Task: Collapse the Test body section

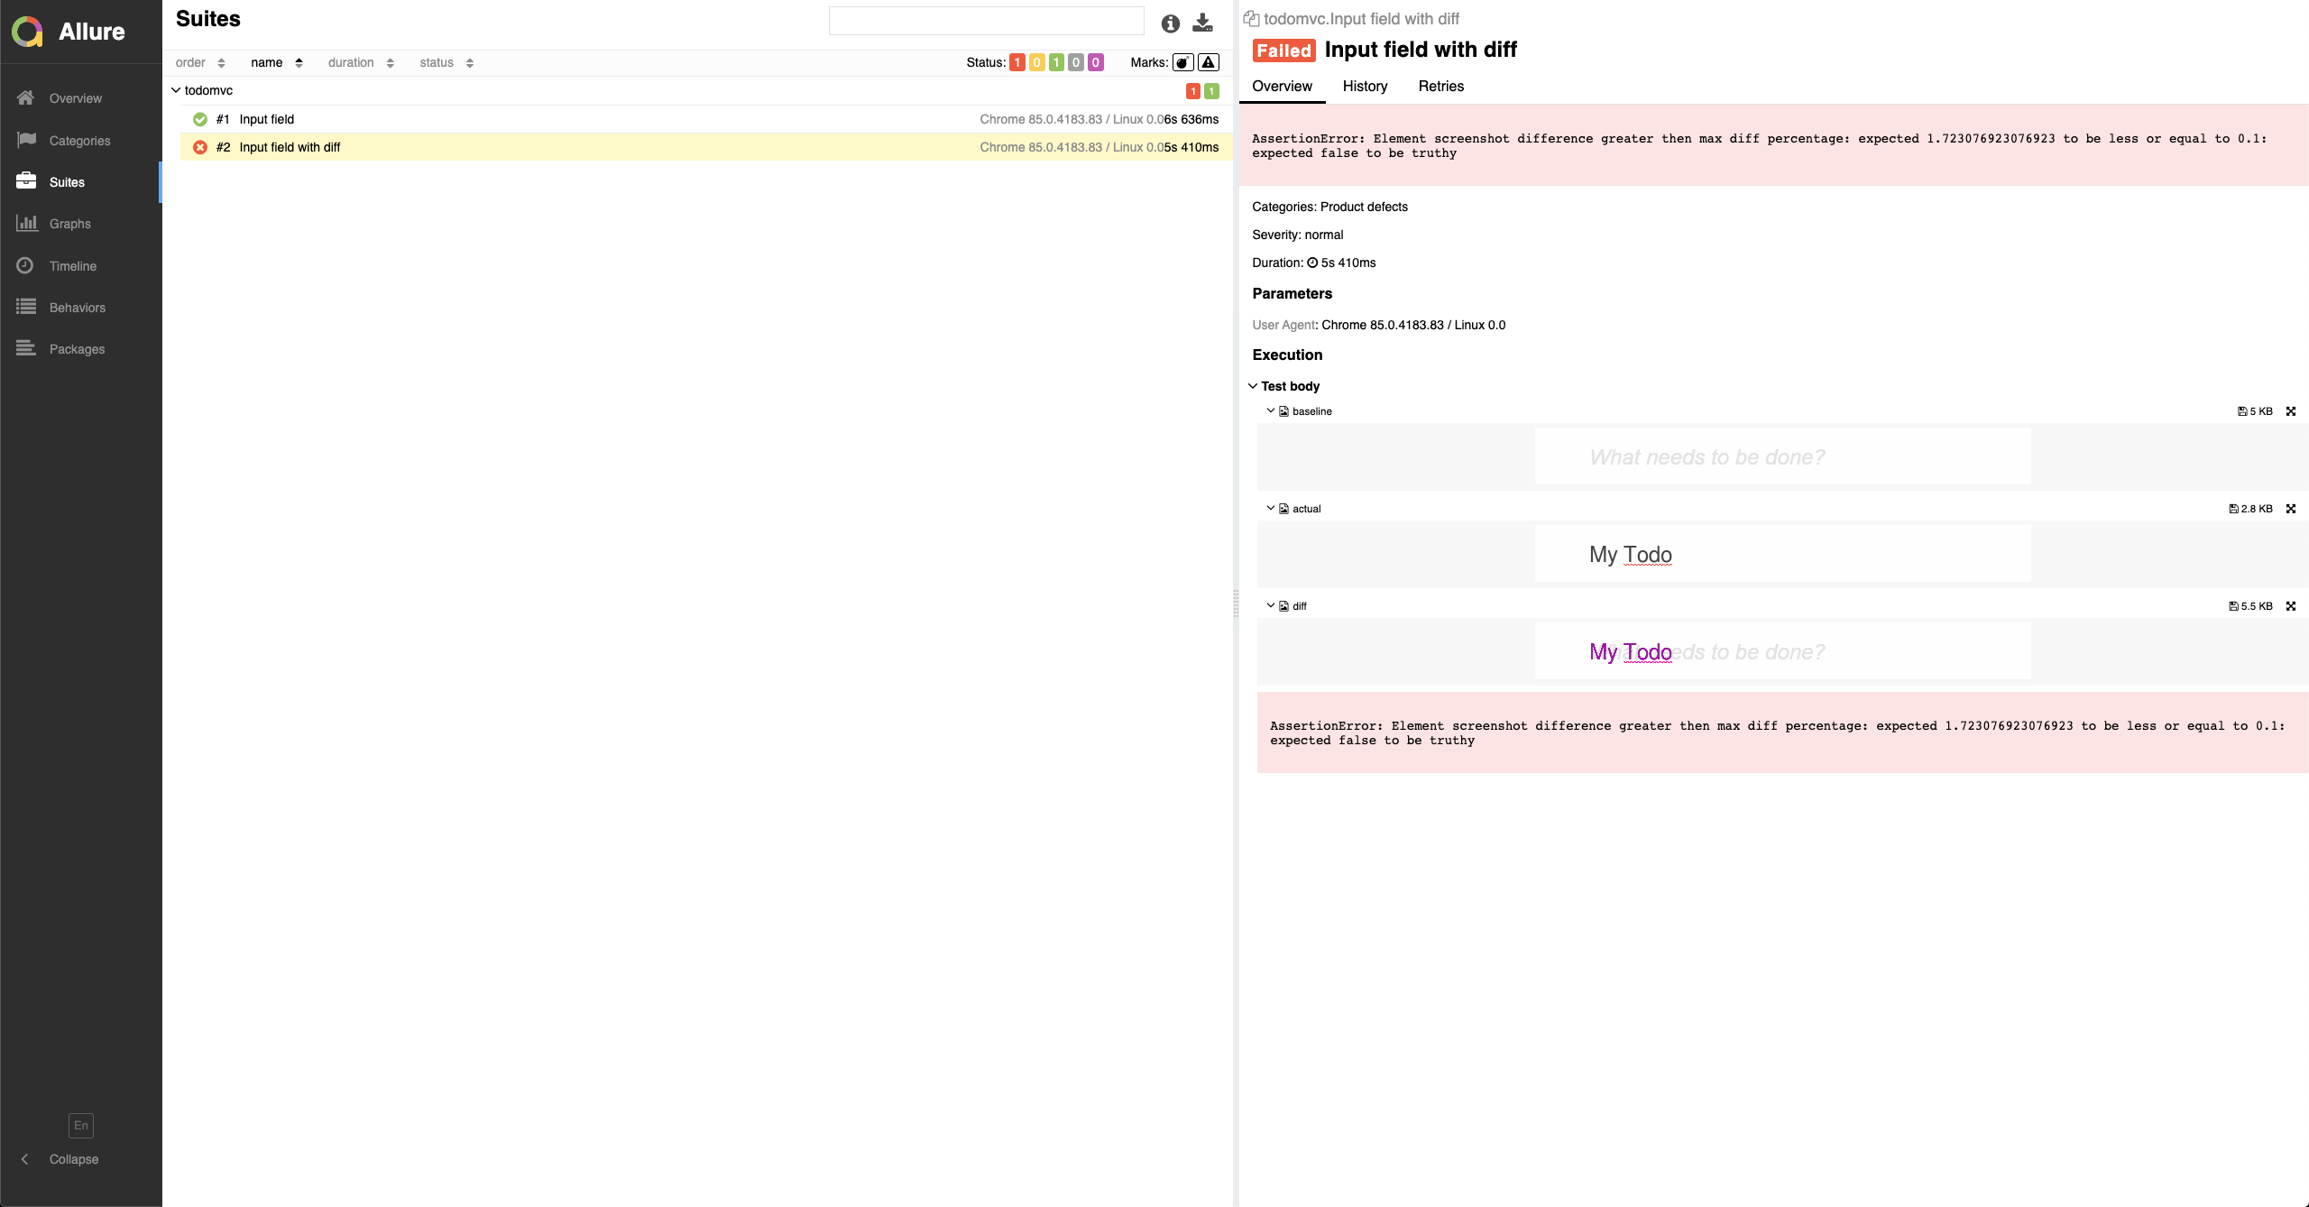Action: [1253, 386]
